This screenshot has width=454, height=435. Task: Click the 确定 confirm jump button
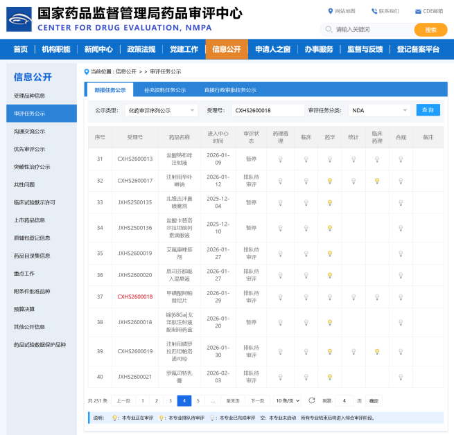(374, 400)
